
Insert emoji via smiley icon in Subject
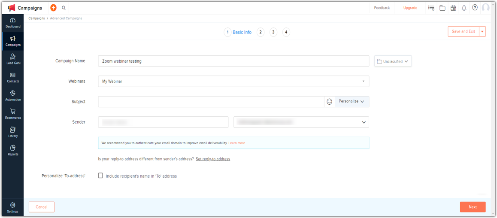click(x=329, y=101)
